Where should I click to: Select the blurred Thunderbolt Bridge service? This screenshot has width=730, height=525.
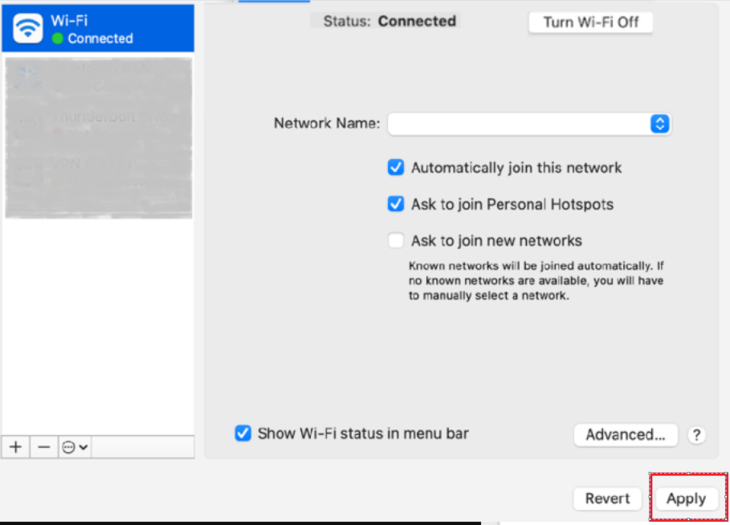pos(98,119)
